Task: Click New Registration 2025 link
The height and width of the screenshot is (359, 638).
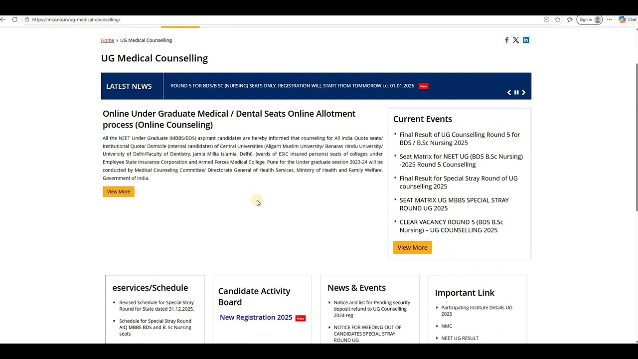Action: tap(256, 317)
